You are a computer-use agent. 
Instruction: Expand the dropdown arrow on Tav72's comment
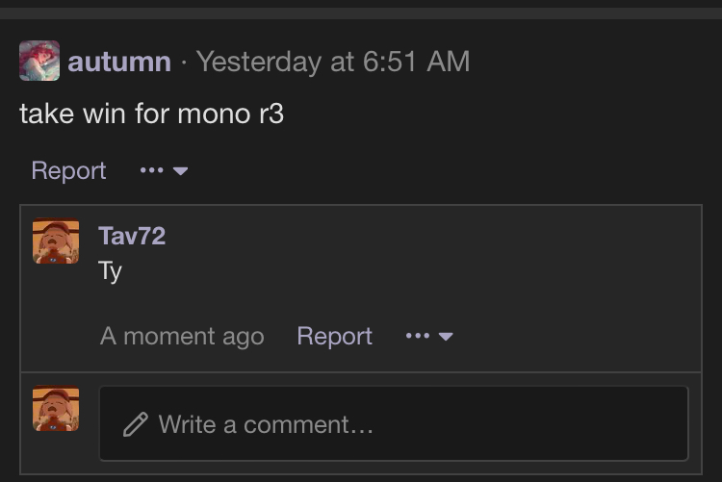pos(446,337)
